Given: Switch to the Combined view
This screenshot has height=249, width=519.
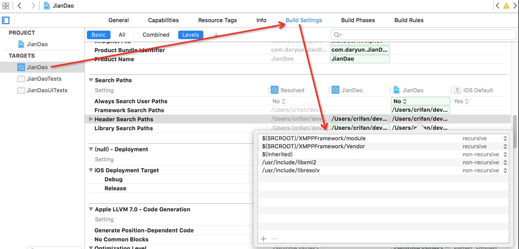Looking at the screenshot, I should 156,35.
